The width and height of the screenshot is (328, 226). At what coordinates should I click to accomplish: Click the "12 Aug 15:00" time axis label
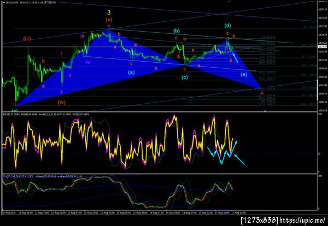pos(91,213)
